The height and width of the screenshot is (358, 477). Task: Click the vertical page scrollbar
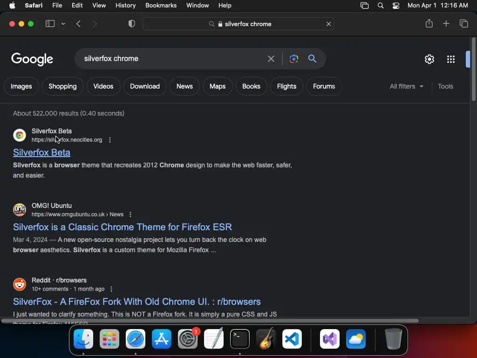[473, 69]
